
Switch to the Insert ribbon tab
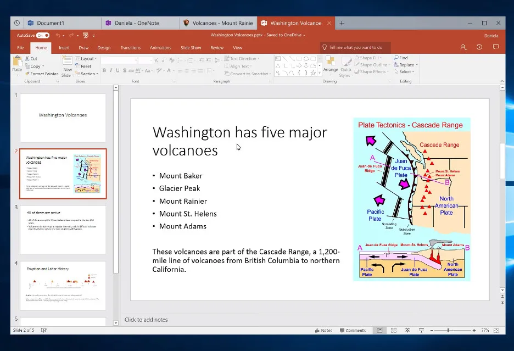[x=64, y=48]
